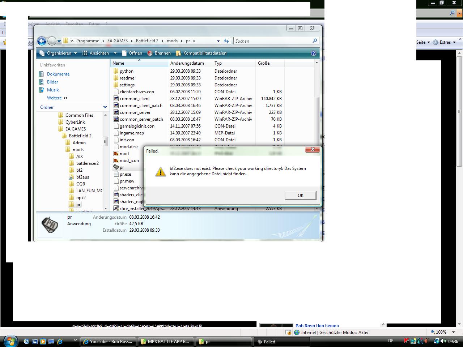Select Battlefield 2 folder in tree
This screenshot has width=463, height=347.
pos(80,136)
